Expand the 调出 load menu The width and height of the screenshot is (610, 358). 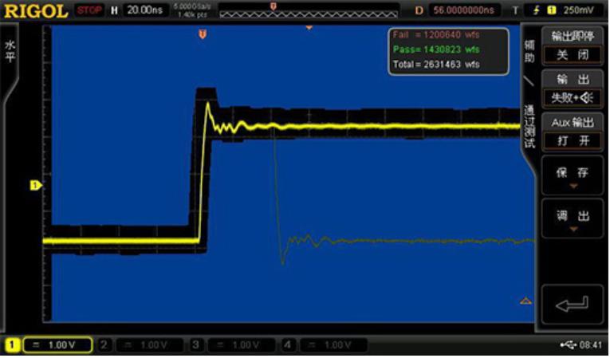coord(573,219)
